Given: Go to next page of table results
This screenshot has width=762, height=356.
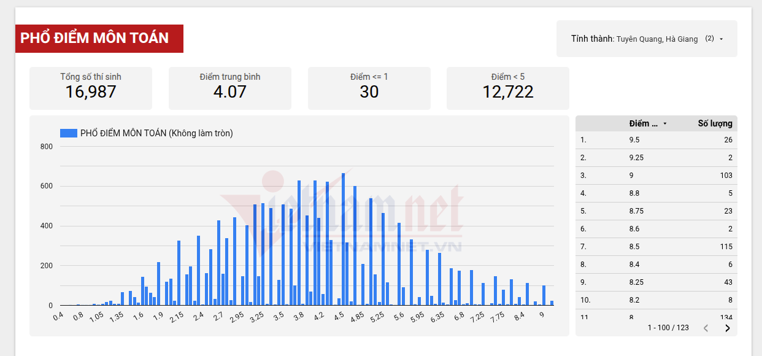Looking at the screenshot, I should coord(728,328).
